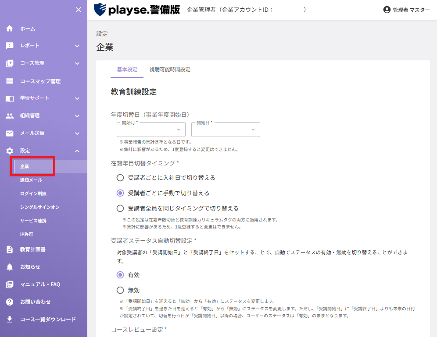Screen dimensions: 437x337
Task: Expand the レポート menu chevron
Action: [77, 46]
